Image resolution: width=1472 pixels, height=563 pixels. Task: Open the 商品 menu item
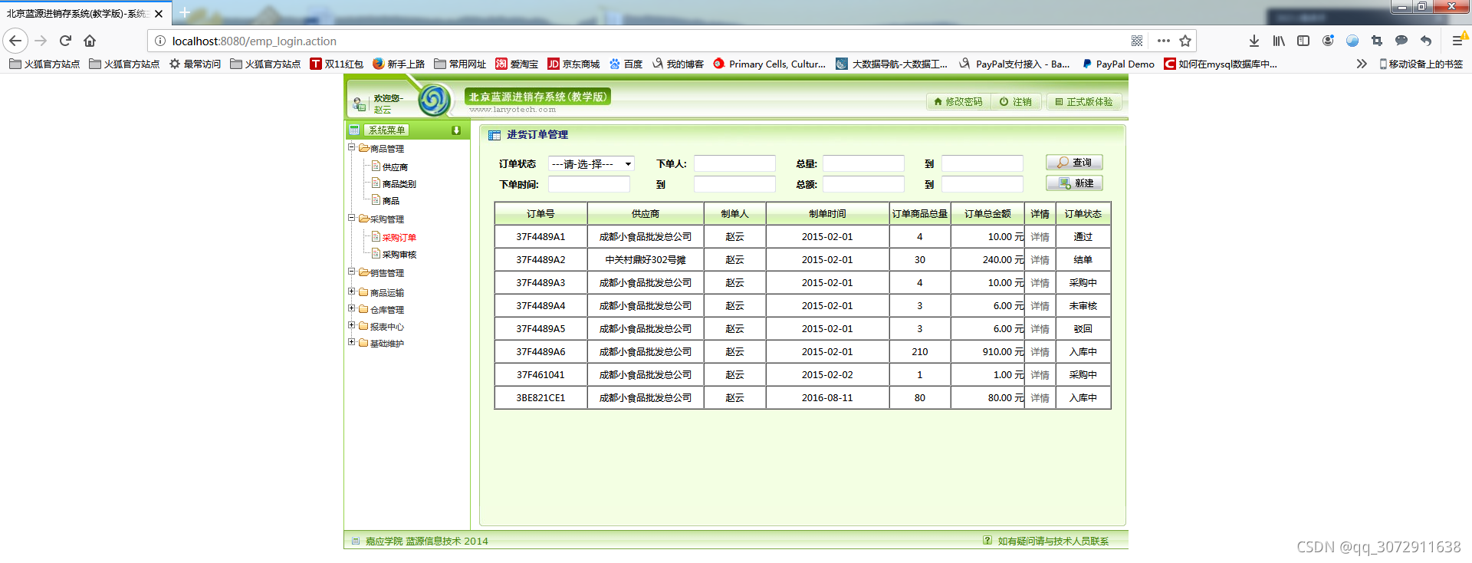pos(390,200)
